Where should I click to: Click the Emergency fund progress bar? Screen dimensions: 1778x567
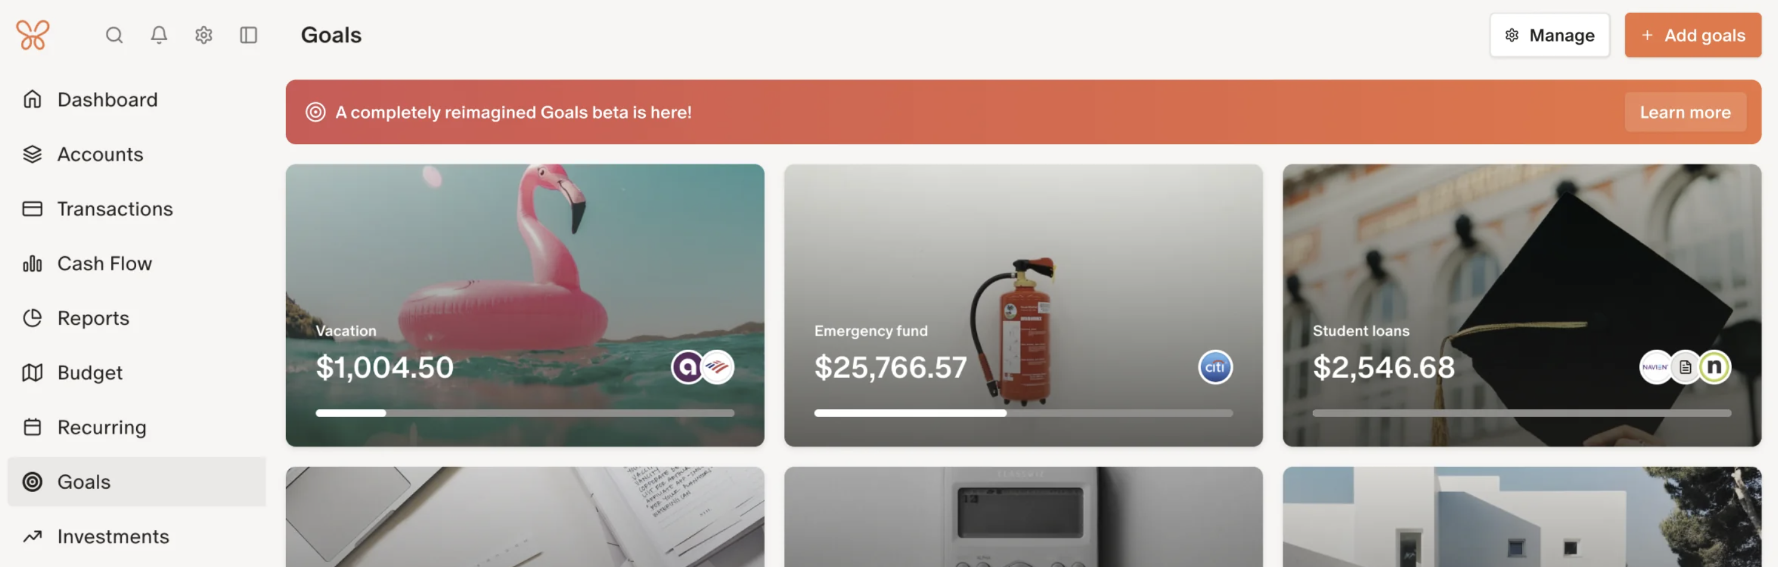click(1023, 413)
